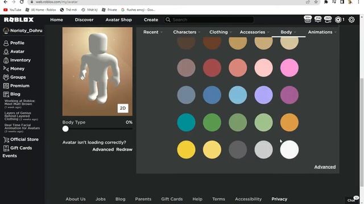Open the Layers of Genius blog post
This screenshot has height=204, width=364.
click(21, 116)
